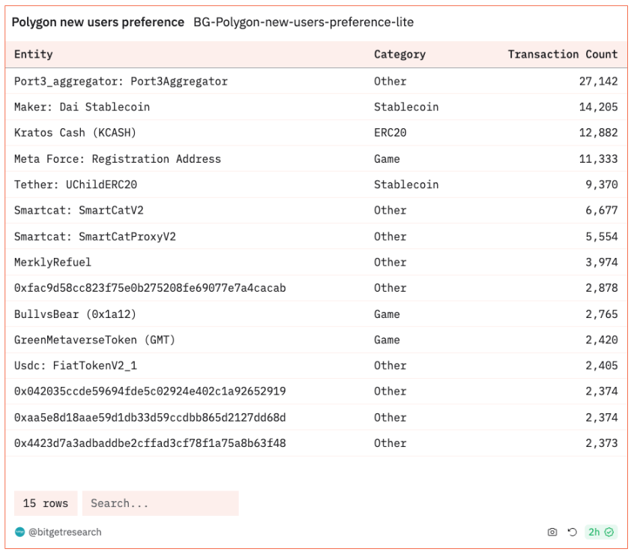This screenshot has width=634, height=555.
Task: Click the Kratos Cash (KCASH) entity cell
Action: [x=75, y=133]
